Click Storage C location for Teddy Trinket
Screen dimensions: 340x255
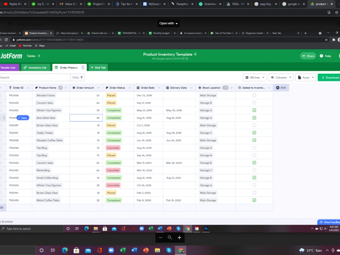pos(206,133)
